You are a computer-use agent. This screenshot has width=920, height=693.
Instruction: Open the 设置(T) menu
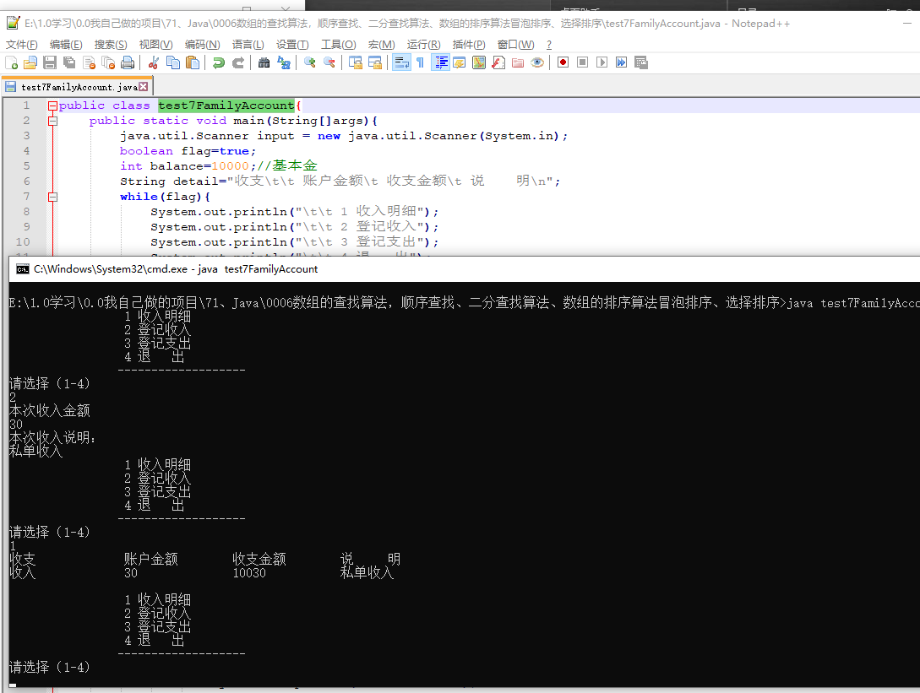click(292, 45)
